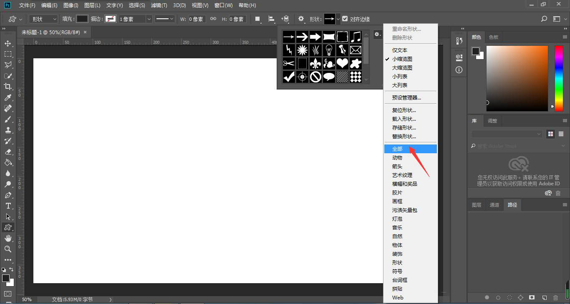The image size is (570, 304).
Task: Select the Zoom tool
Action: click(x=8, y=249)
